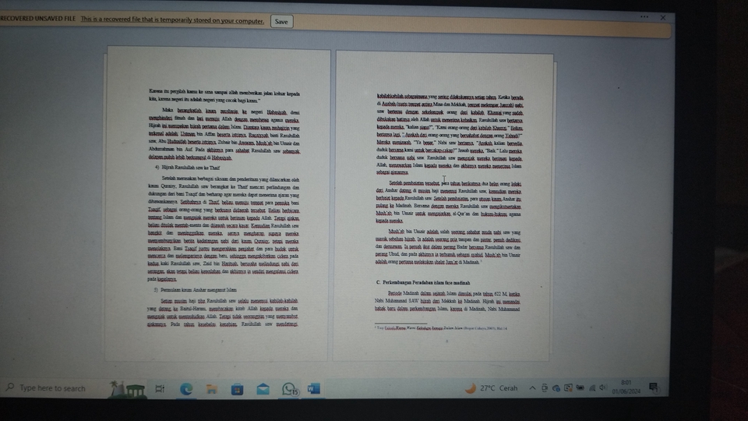748x421 pixels.
Task: Open the 27°C Cerah weather widget
Action: [x=492, y=388]
